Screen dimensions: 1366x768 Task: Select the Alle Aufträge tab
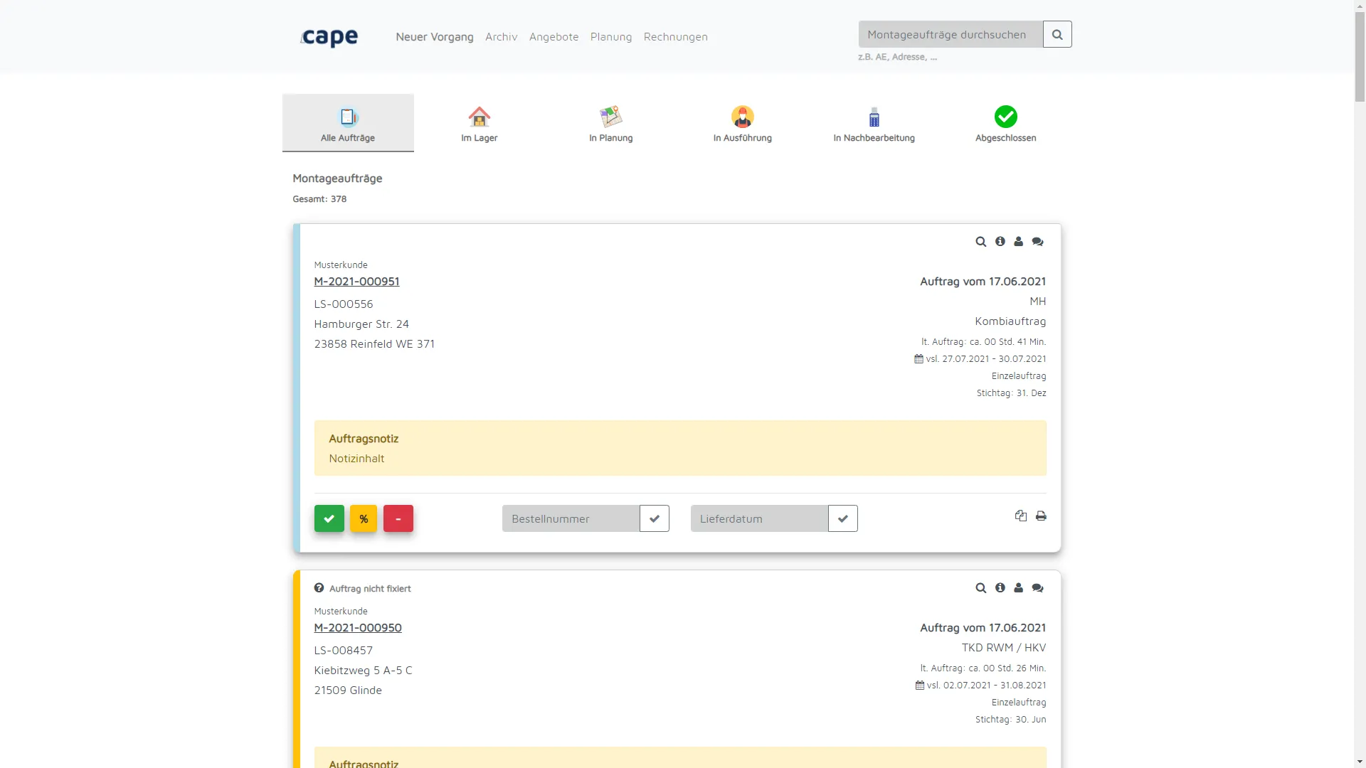click(348, 123)
